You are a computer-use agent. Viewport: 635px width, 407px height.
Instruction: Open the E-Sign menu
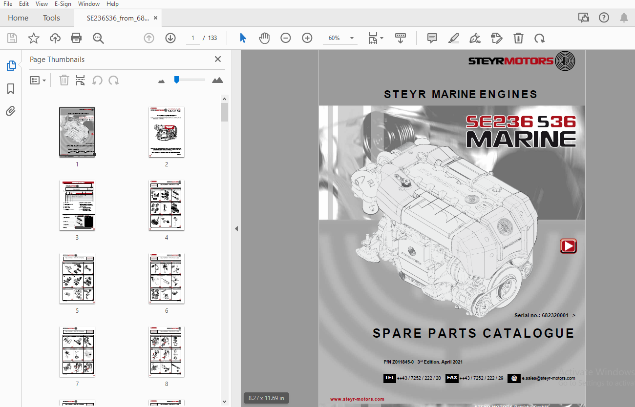pos(63,4)
